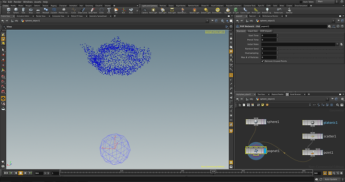The image size is (345, 182).
Task: Open the Render menu
Action: pyautogui.click(x=17, y=2)
